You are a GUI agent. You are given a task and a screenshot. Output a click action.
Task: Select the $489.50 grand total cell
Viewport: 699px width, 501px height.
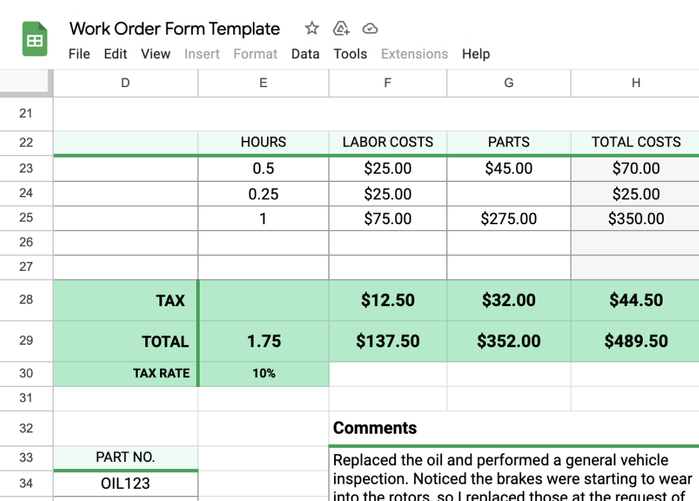click(635, 341)
